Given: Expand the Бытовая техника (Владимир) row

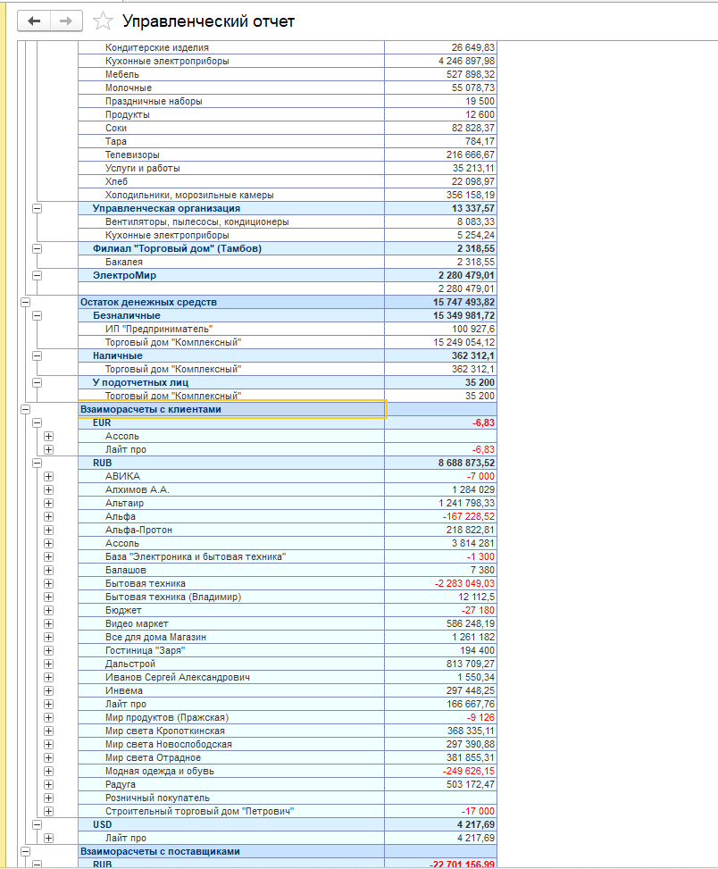Looking at the screenshot, I should point(49,597).
